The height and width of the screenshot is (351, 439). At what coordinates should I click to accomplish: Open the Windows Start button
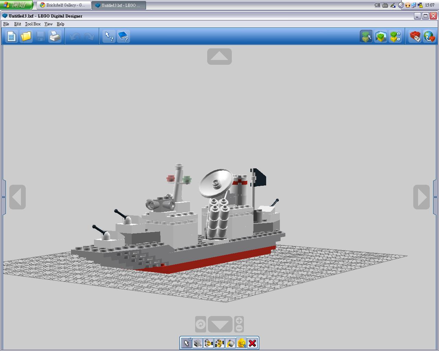(x=16, y=5)
